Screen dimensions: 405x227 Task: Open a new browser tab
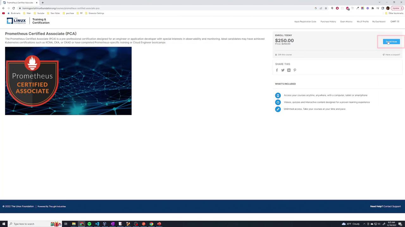[x=43, y=3]
